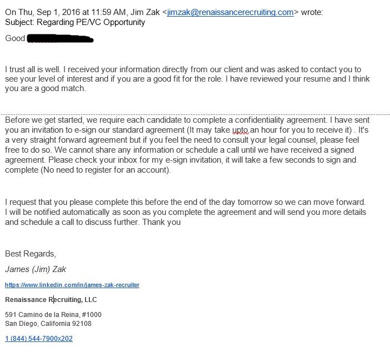390x352 pixels.
Task: Select the italic "James (Jim) Zak" signature name
Action: (x=36, y=269)
